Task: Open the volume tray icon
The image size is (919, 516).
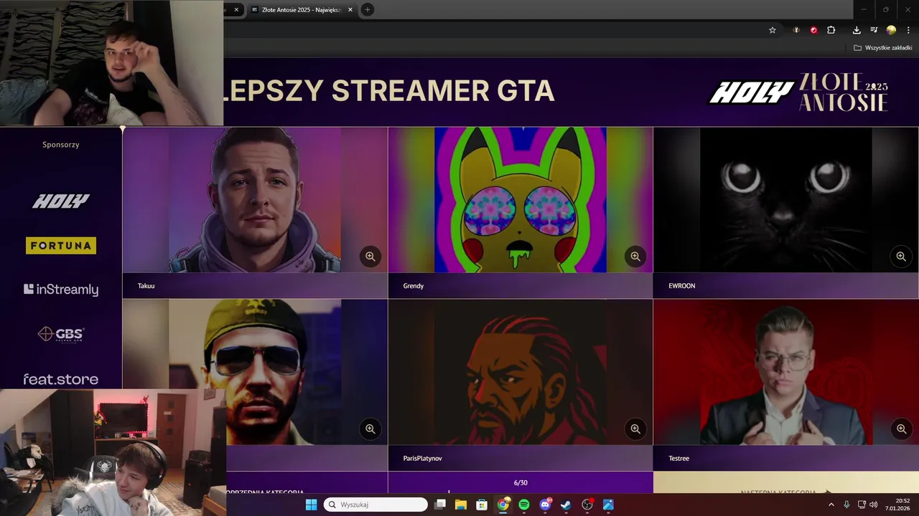Action: (x=873, y=505)
